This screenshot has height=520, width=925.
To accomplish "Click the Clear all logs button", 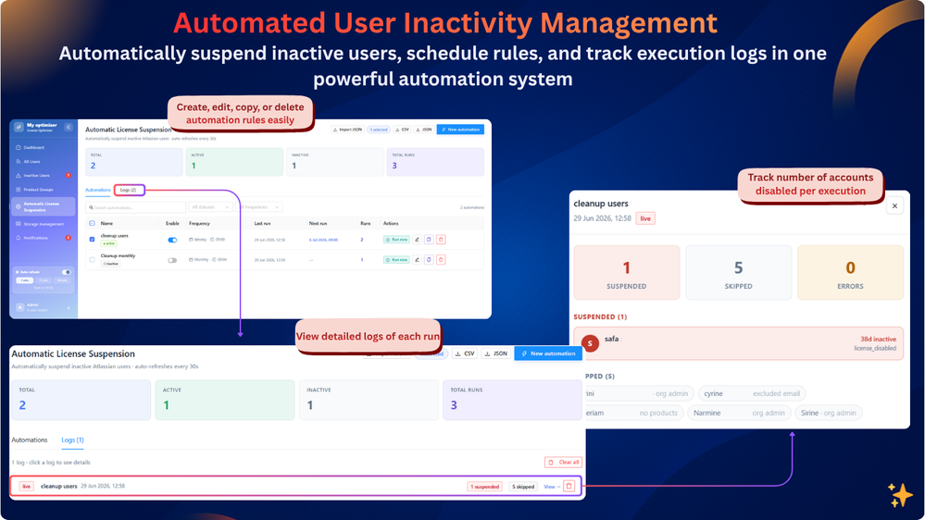I will pyautogui.click(x=563, y=463).
